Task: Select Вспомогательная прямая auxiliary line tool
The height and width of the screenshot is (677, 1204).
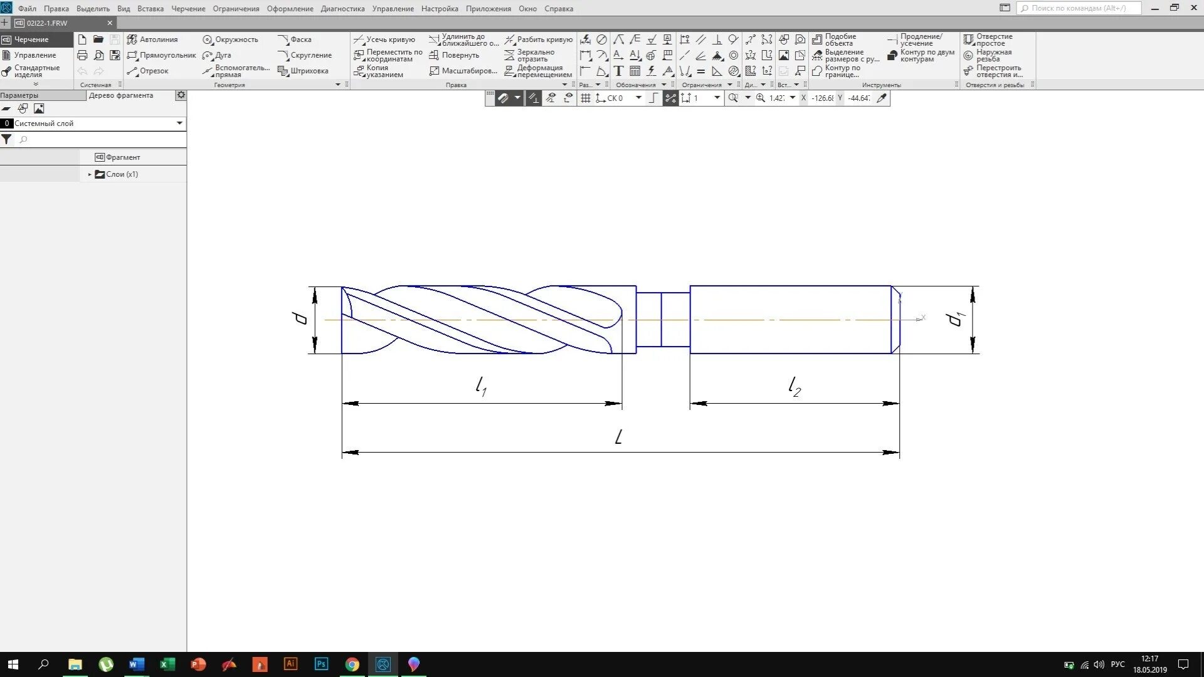Action: point(236,71)
